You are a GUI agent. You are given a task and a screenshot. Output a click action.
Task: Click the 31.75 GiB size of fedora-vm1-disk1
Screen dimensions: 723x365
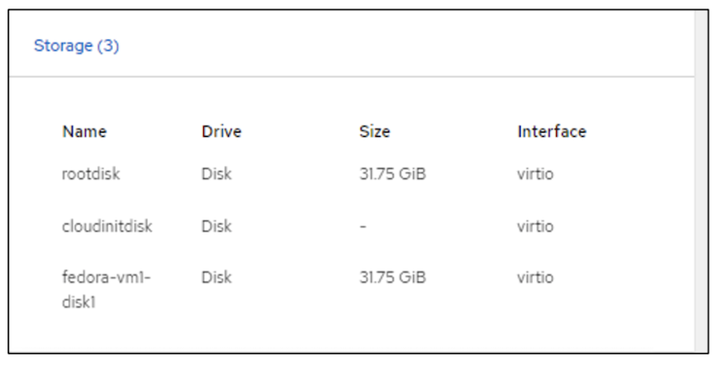(x=392, y=278)
